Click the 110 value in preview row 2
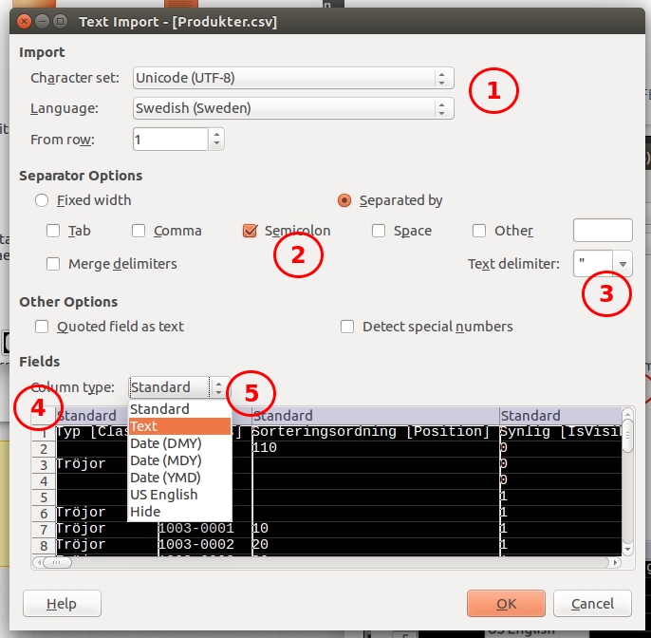Viewport: 651px width, 638px height. 265,447
